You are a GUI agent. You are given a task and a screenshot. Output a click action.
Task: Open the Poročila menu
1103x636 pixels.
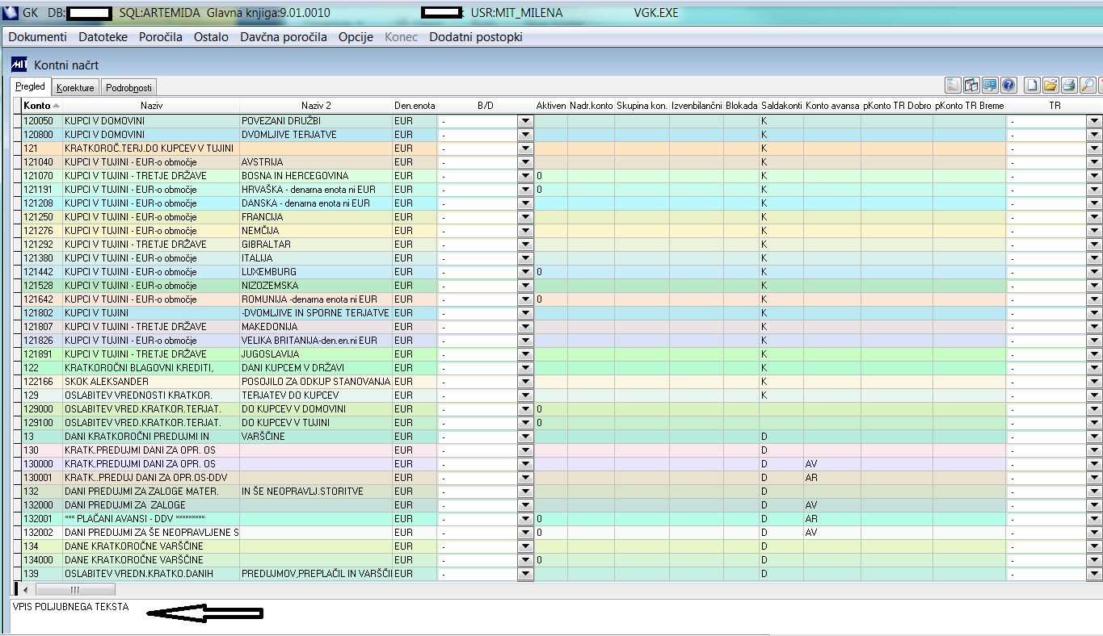click(160, 37)
